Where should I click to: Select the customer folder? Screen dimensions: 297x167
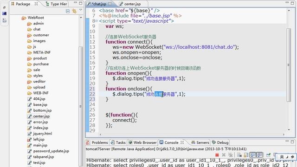(38, 35)
